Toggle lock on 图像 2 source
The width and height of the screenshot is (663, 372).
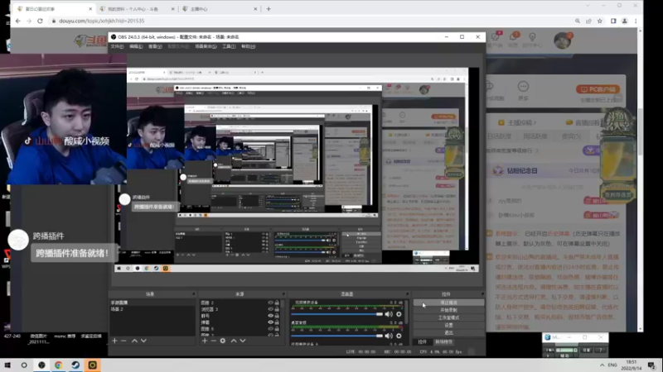[x=277, y=303]
